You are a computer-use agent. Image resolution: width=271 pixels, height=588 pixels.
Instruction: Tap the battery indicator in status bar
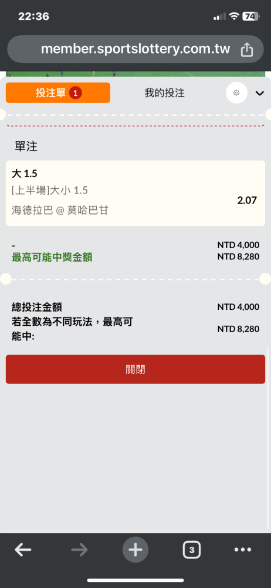coord(251,16)
